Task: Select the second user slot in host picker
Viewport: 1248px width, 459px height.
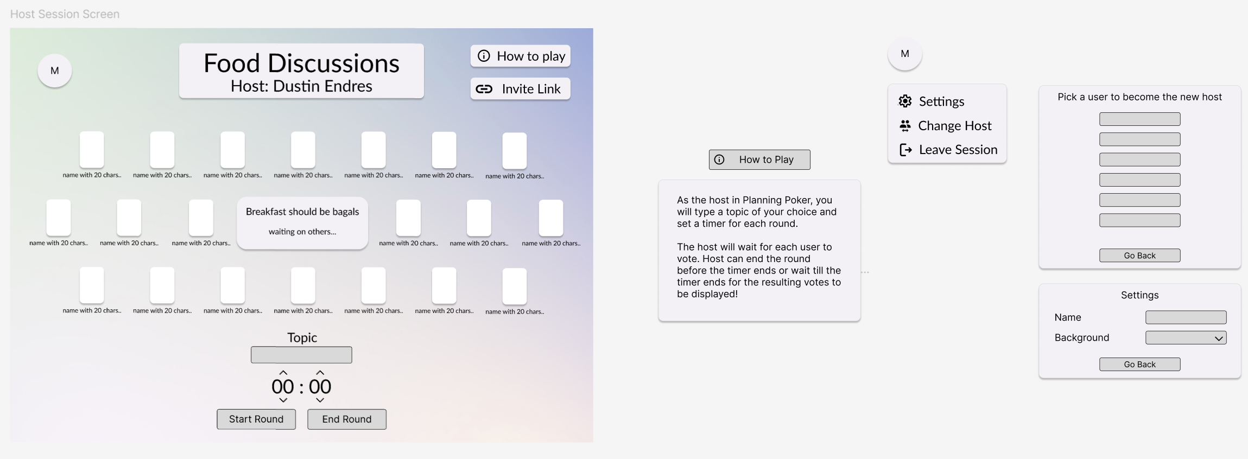Action: (x=1140, y=139)
